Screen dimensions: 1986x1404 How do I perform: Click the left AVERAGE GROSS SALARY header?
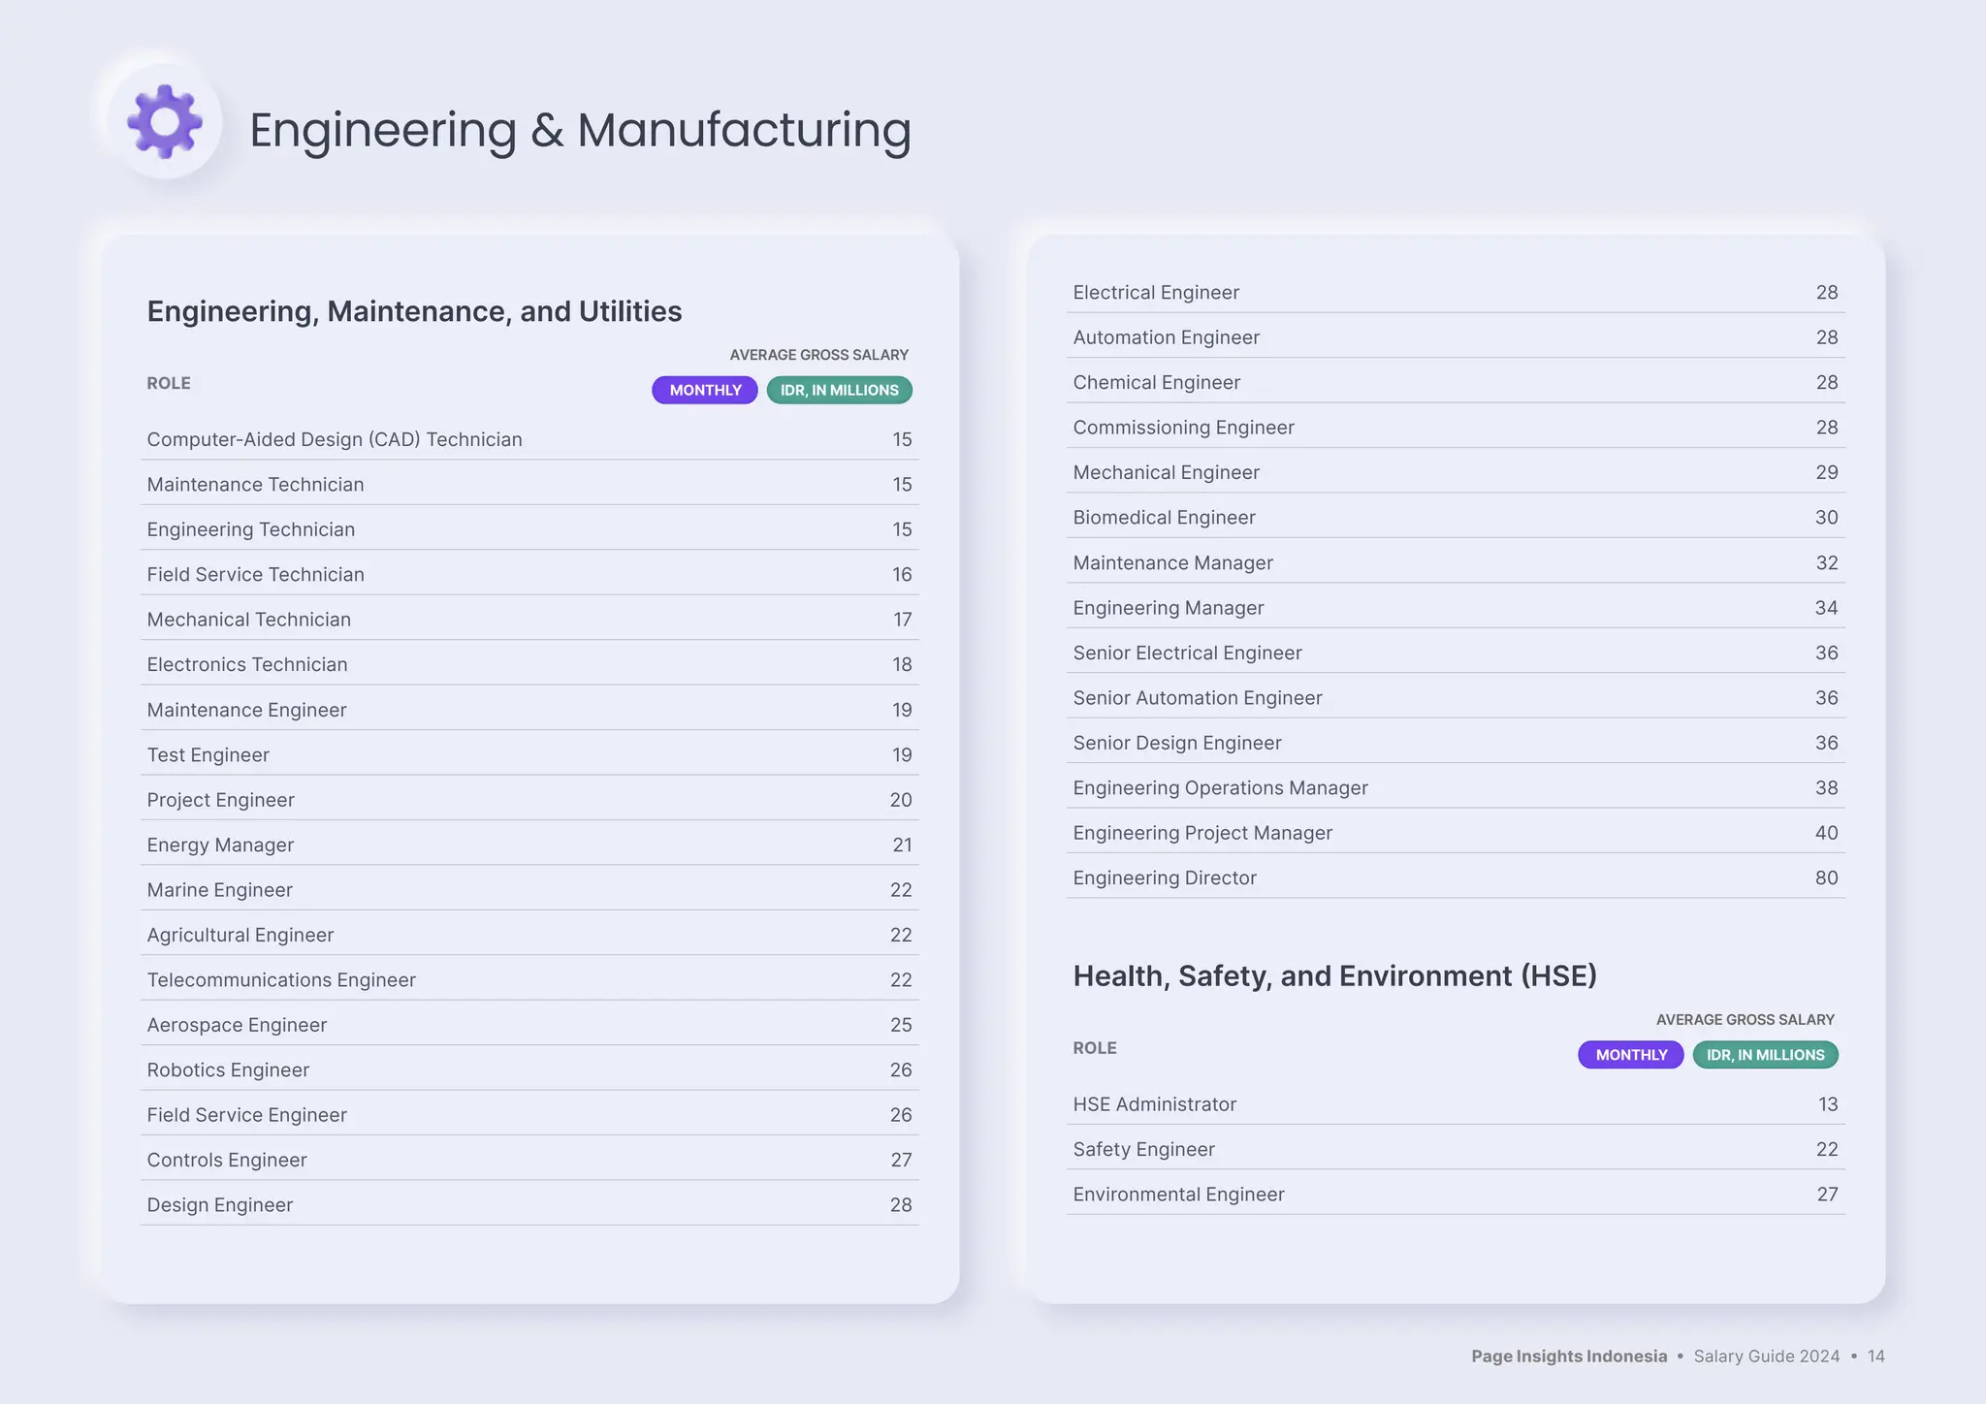tap(819, 355)
